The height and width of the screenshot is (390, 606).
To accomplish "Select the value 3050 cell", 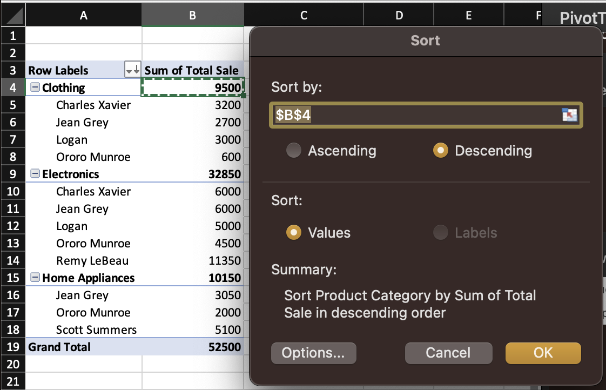I will click(192, 295).
